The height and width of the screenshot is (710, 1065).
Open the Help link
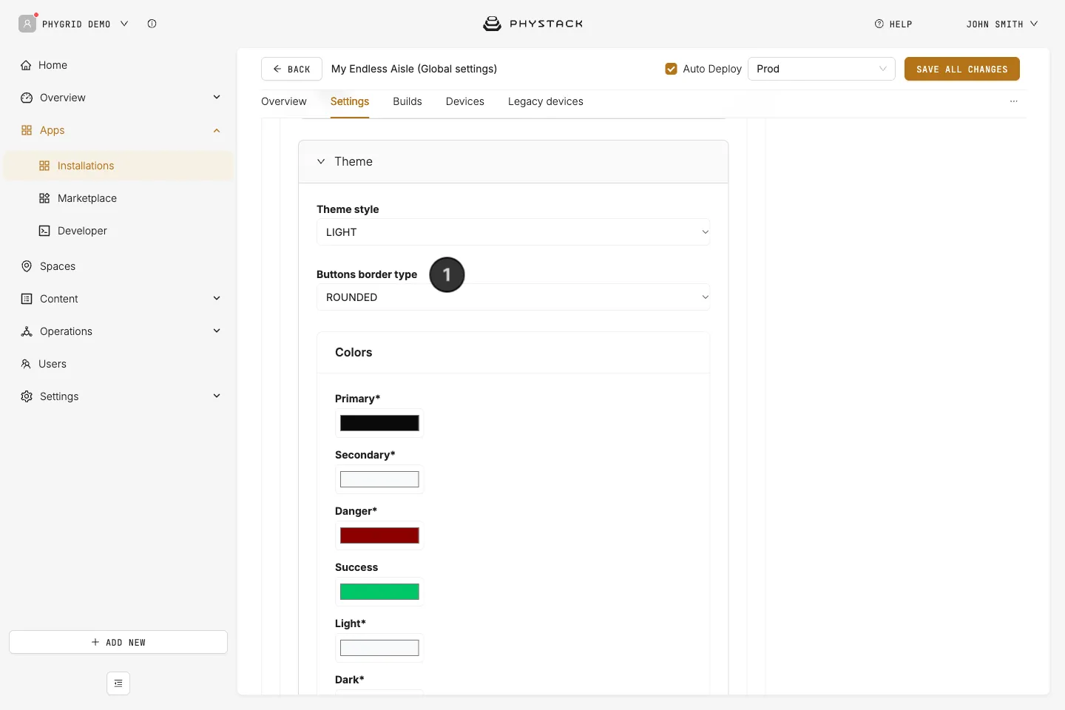point(893,24)
